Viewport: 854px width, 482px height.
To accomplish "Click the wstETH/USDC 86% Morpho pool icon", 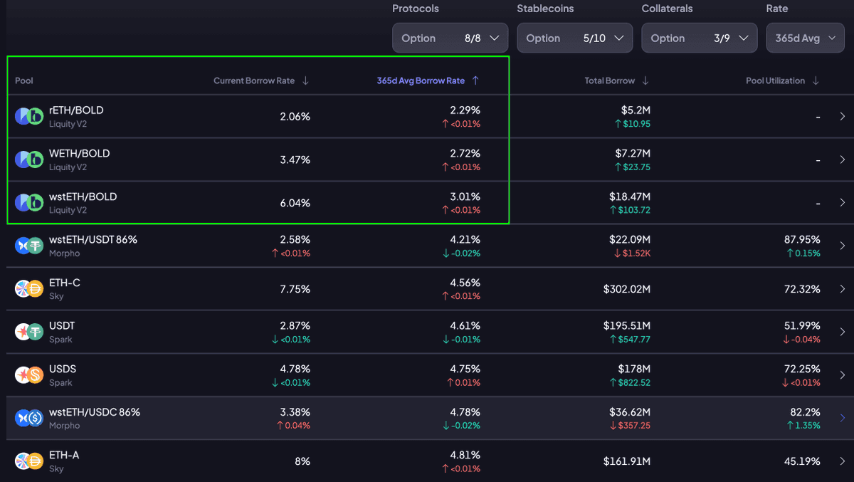I will pyautogui.click(x=29, y=418).
